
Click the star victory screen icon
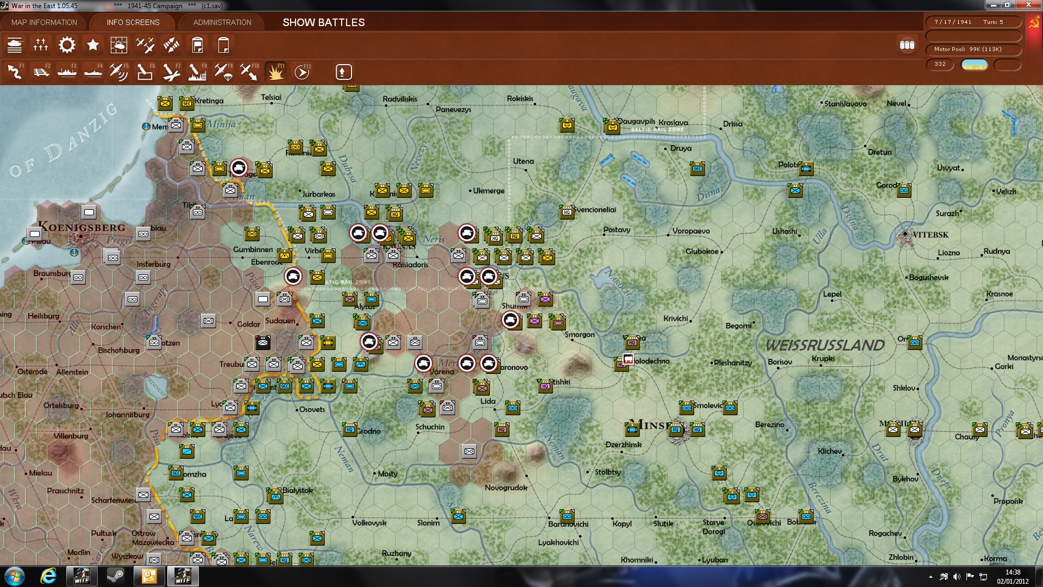[x=93, y=45]
